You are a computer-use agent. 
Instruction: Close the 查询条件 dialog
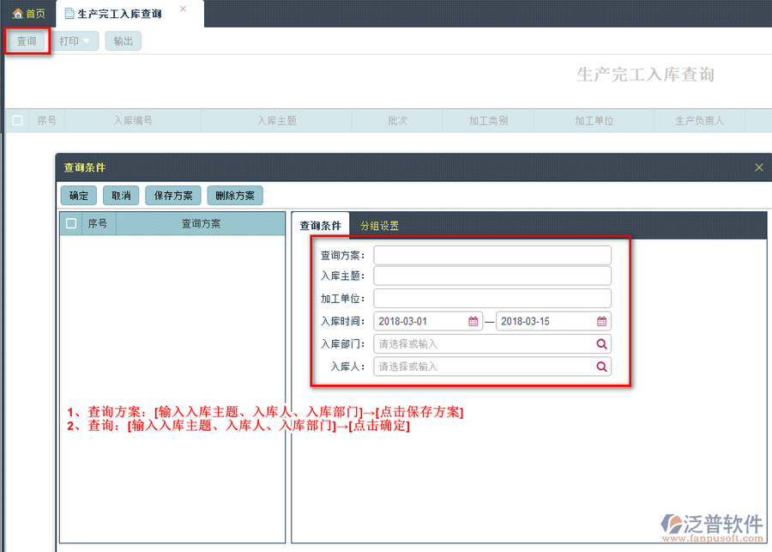[759, 167]
